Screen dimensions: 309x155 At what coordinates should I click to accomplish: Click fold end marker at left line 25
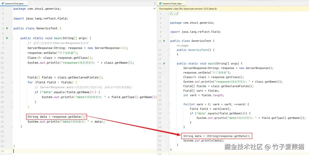[12, 127]
